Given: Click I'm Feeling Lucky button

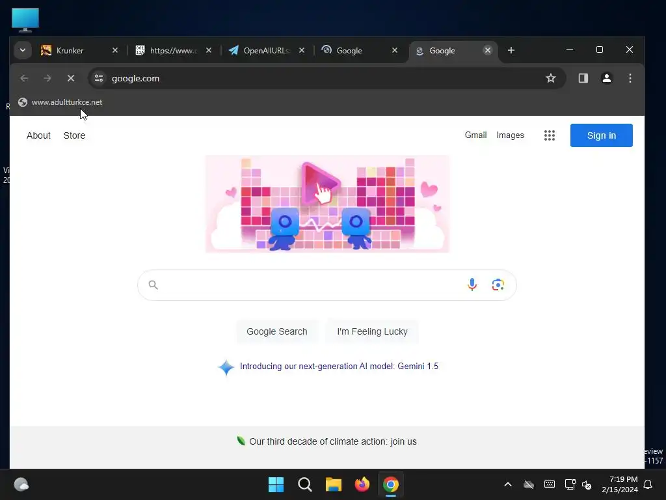Looking at the screenshot, I should point(372,331).
